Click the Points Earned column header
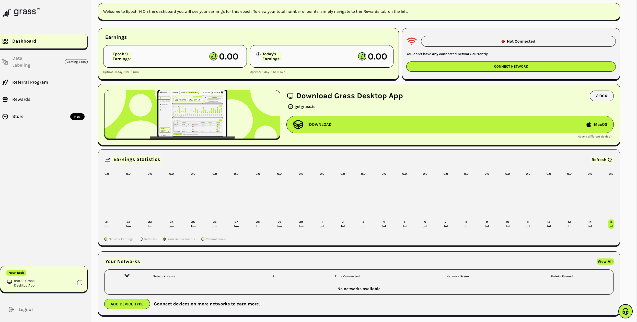Viewport: 637px width, 322px height. tap(562, 276)
